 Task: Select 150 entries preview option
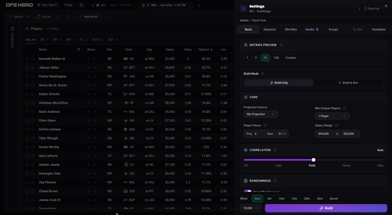click(x=276, y=58)
